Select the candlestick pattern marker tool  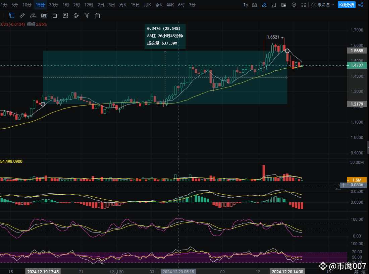coord(44,15)
